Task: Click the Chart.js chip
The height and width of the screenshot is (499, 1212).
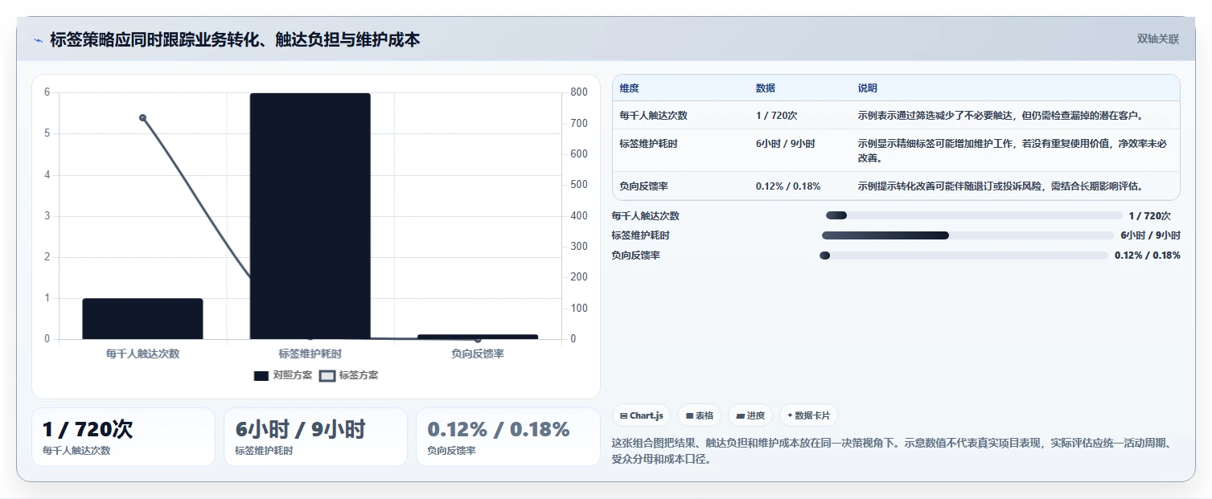Action: [641, 415]
